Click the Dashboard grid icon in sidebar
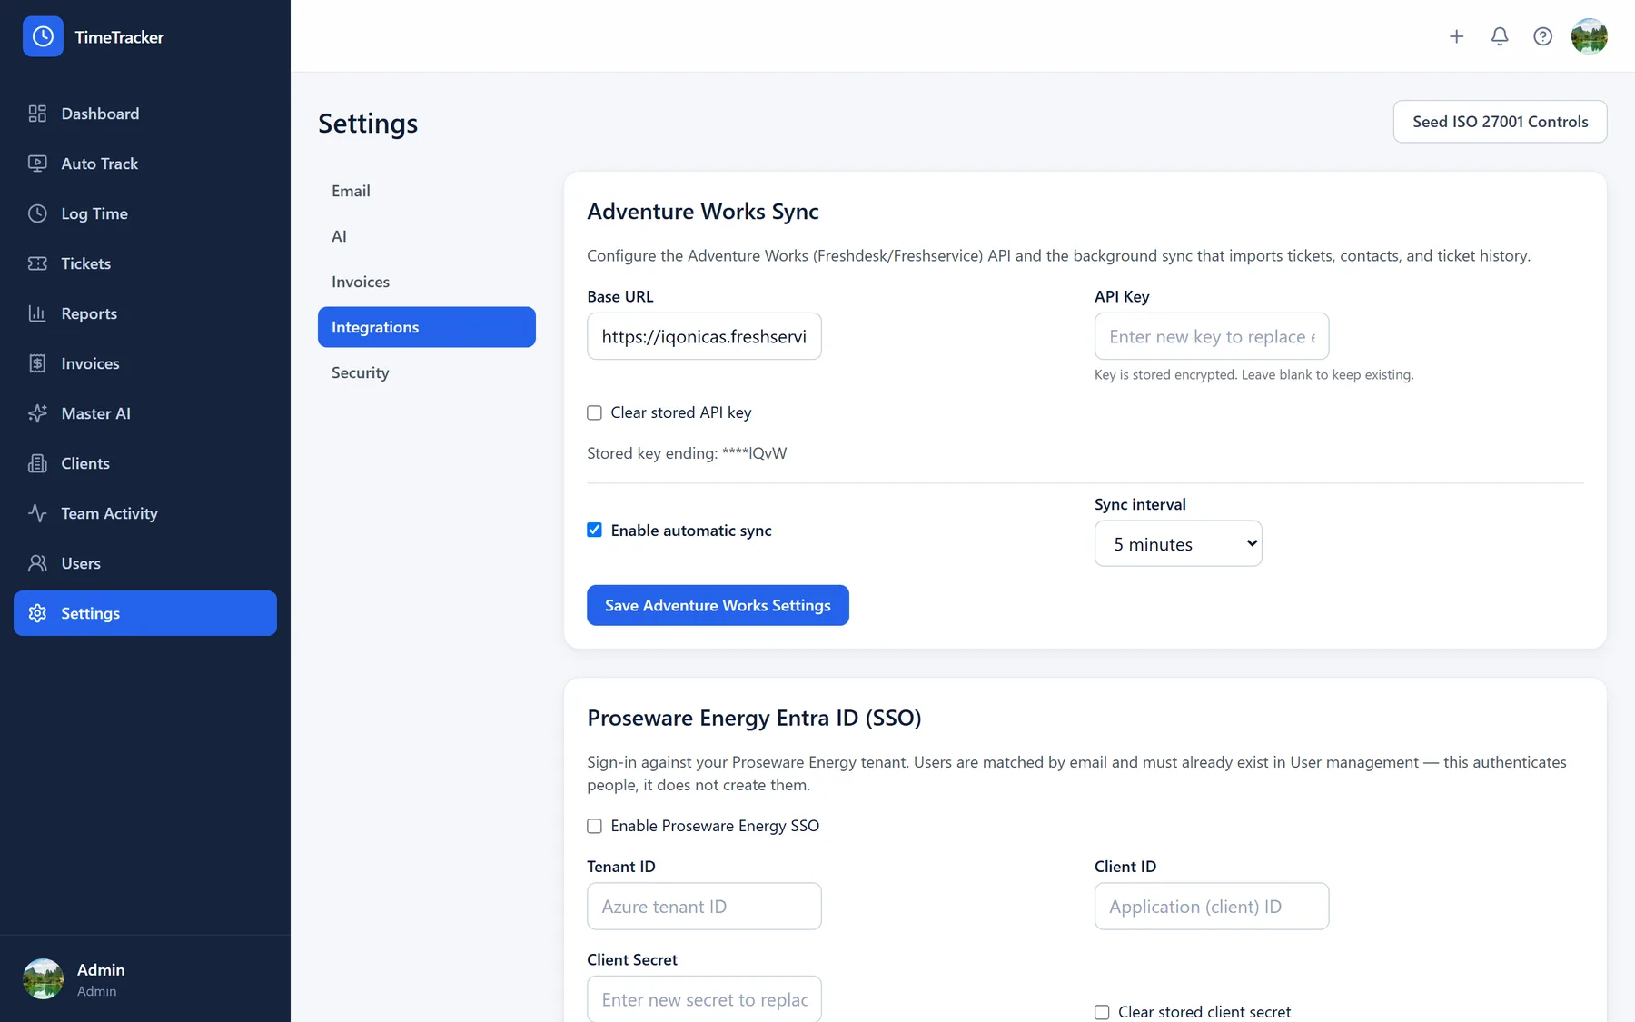Screen dimensions: 1635x1022 37,114
